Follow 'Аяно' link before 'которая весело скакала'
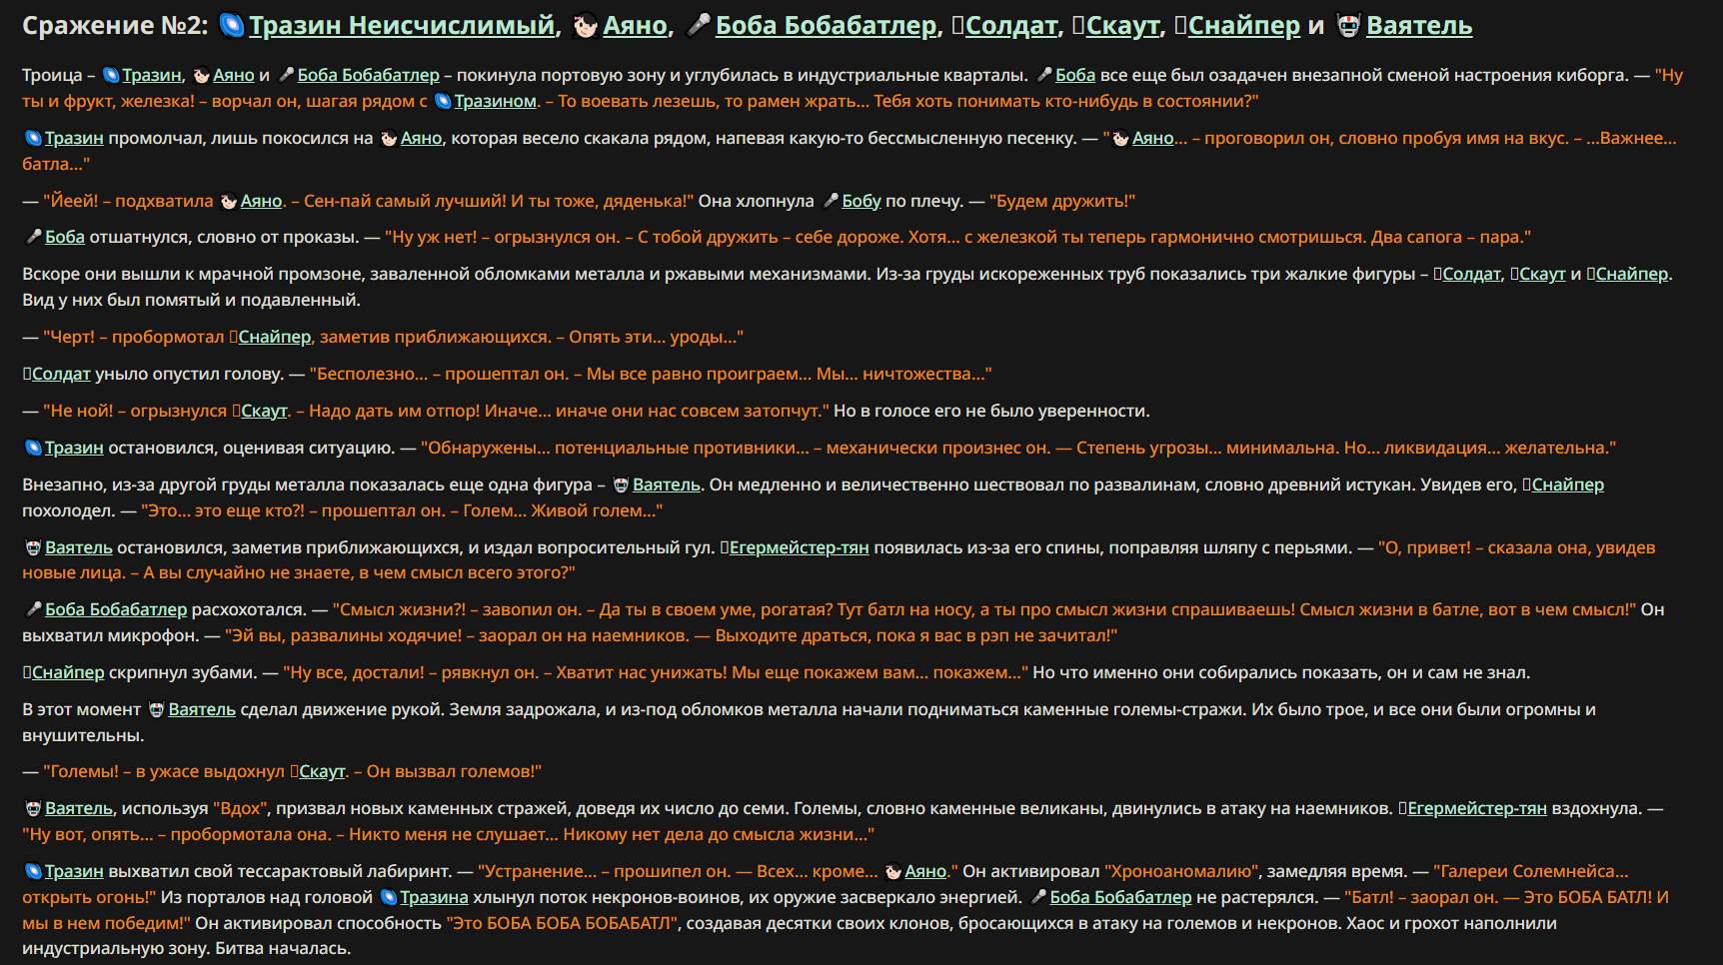 (421, 138)
